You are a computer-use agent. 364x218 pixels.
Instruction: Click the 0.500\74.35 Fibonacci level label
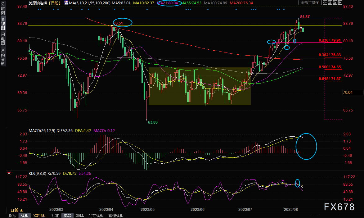pos(330,67)
